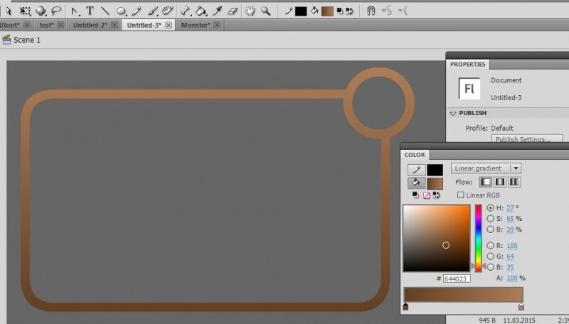The image size is (569, 324).
Task: Click the Scene 1 breadcrumb
Action: pos(26,40)
